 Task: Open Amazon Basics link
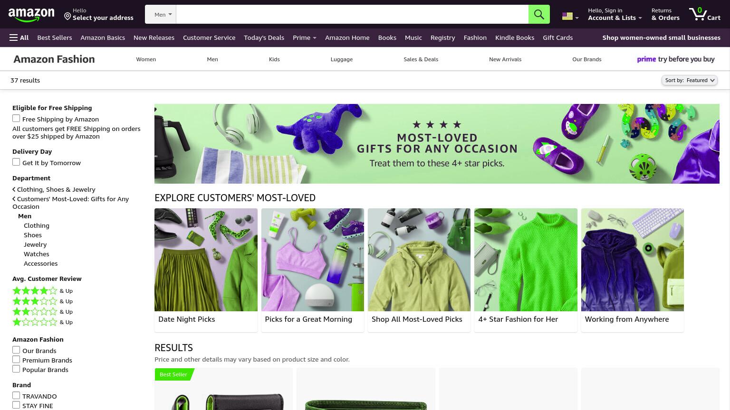[103, 37]
